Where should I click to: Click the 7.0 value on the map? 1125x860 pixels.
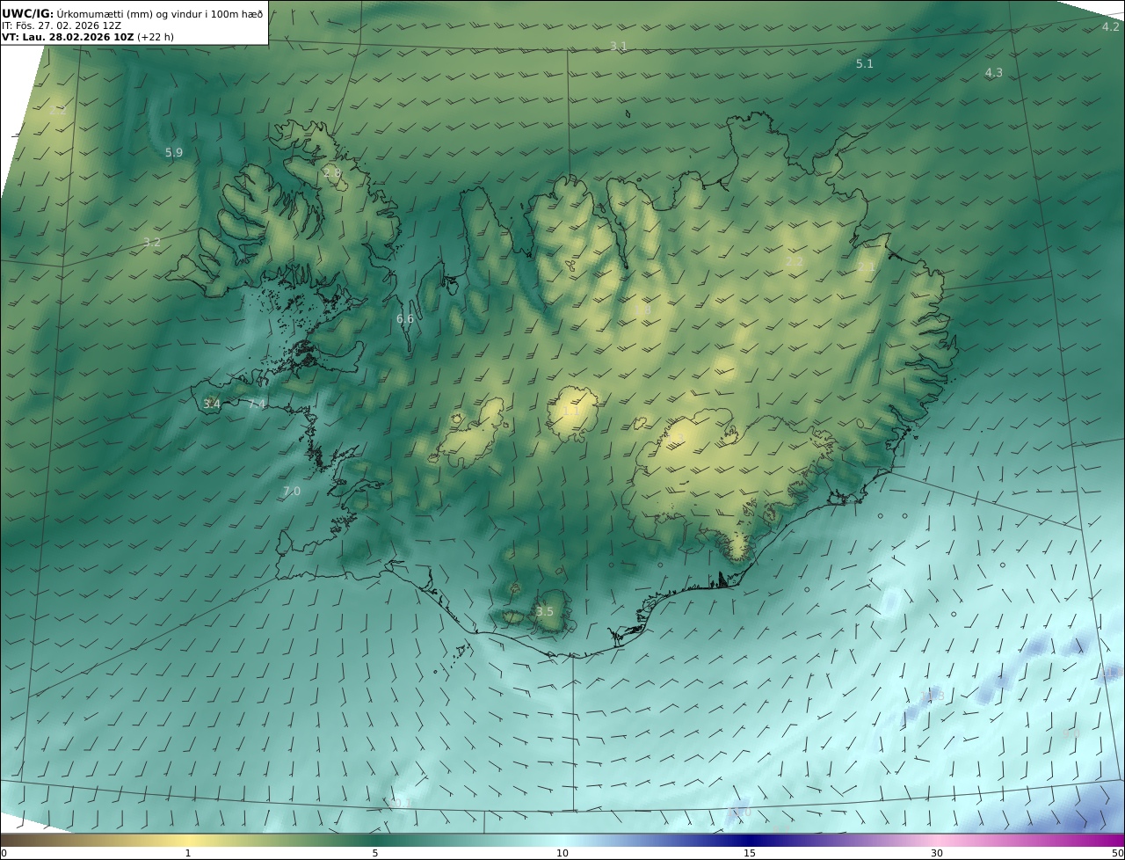coord(292,492)
